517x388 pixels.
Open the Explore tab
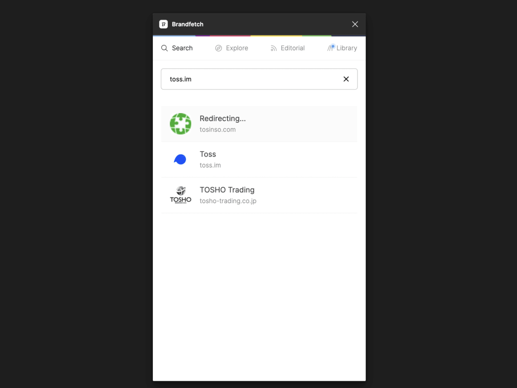click(232, 48)
